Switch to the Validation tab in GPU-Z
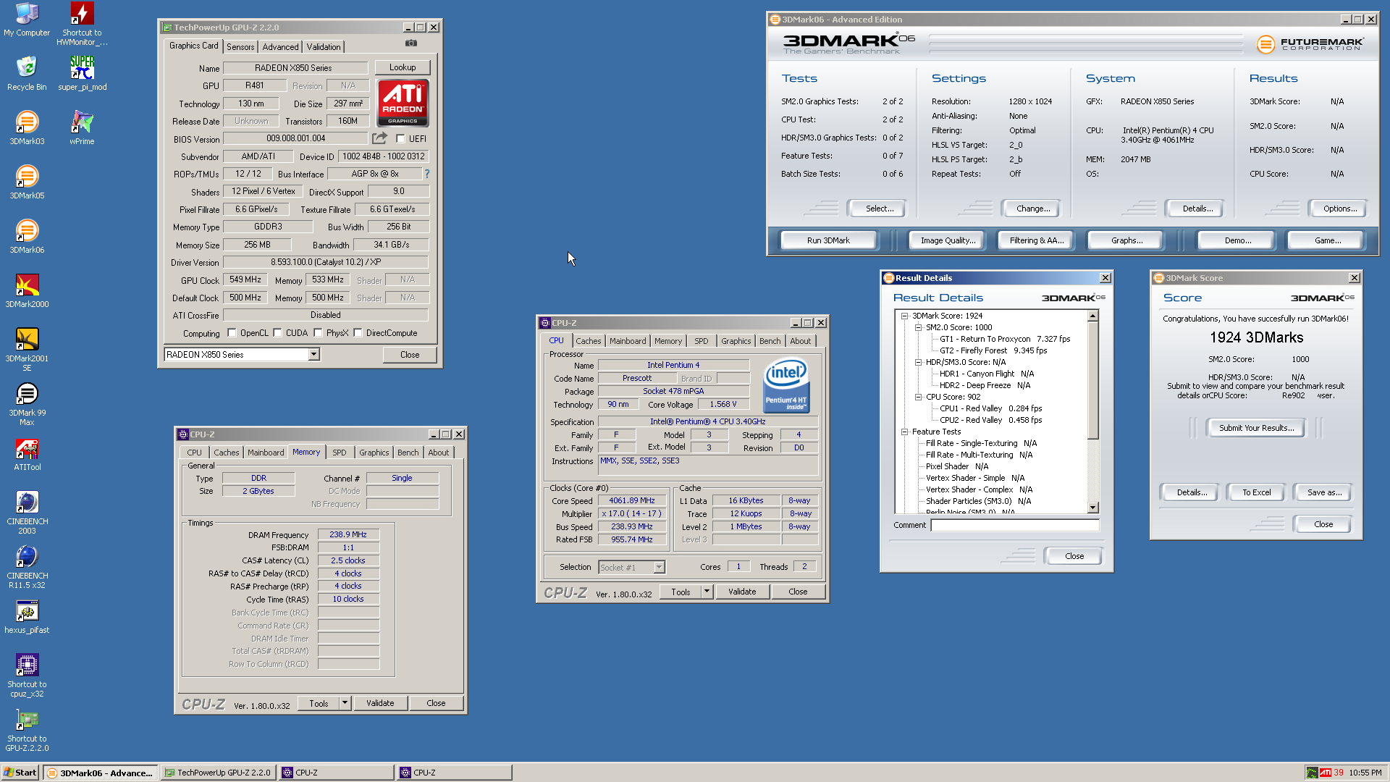Screen dimensions: 1390x782 tap(323, 47)
